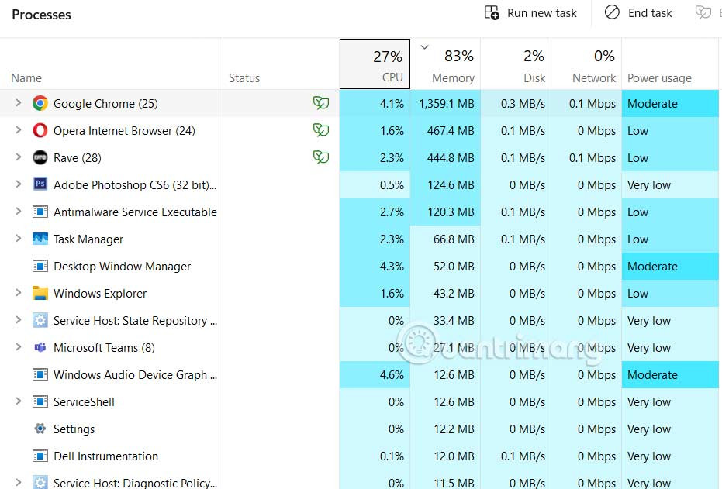Click the efficiency mode leaf next to Google Chrome

pyautogui.click(x=321, y=103)
